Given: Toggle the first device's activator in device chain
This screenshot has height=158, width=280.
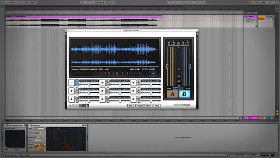Looking at the screenshot, I should coord(5,125).
